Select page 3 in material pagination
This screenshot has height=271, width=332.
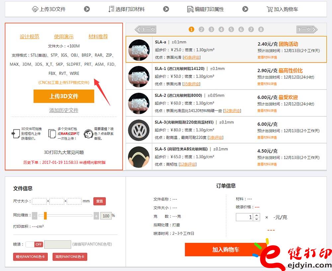tap(211, 30)
